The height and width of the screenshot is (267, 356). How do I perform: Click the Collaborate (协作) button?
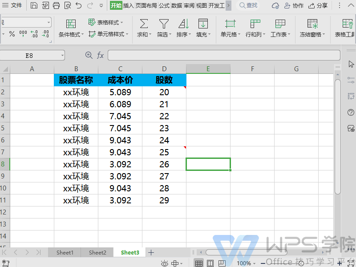tap(294, 5)
